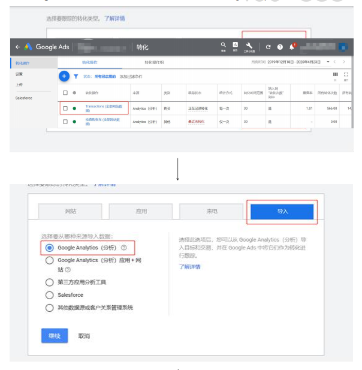Select Google Analytics (分析) 应用 + 网站 radio
362x370 pixels.
[x=50, y=260]
